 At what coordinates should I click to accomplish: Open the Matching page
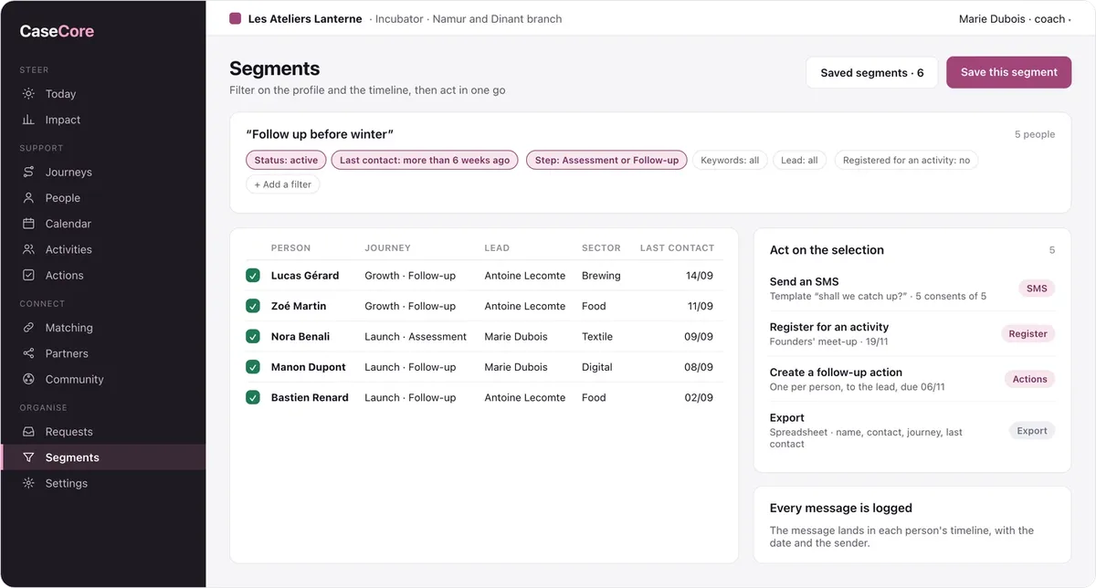click(x=102, y=328)
